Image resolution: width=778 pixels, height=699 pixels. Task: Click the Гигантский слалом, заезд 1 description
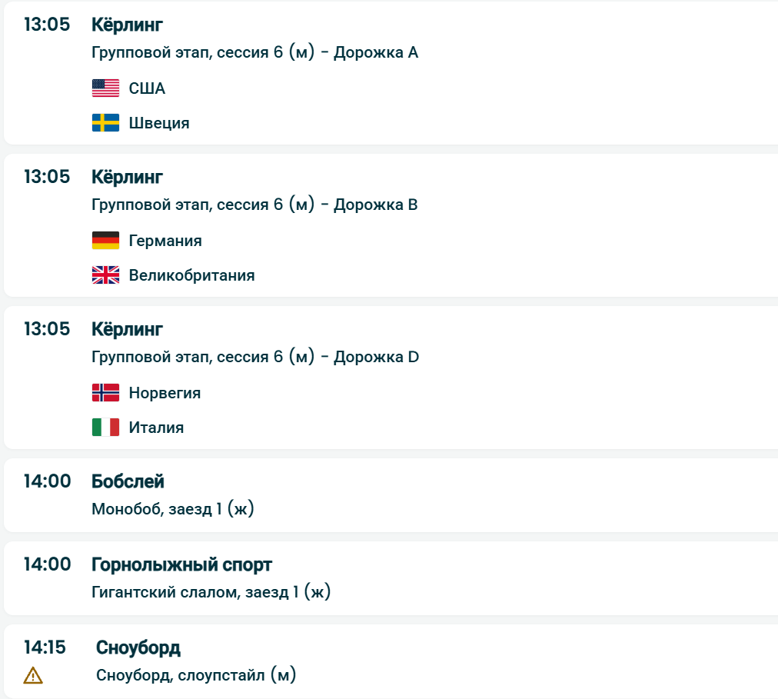pos(211,592)
